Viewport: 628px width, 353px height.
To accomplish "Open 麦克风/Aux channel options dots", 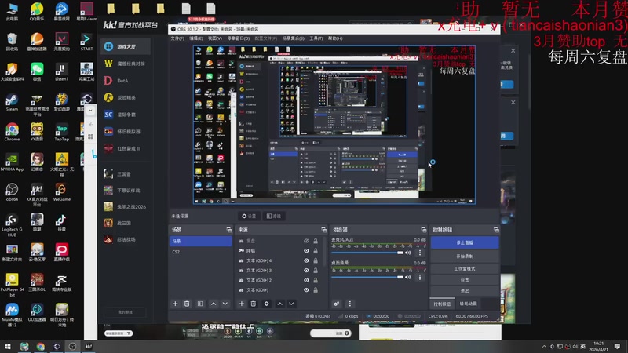I will [x=420, y=253].
